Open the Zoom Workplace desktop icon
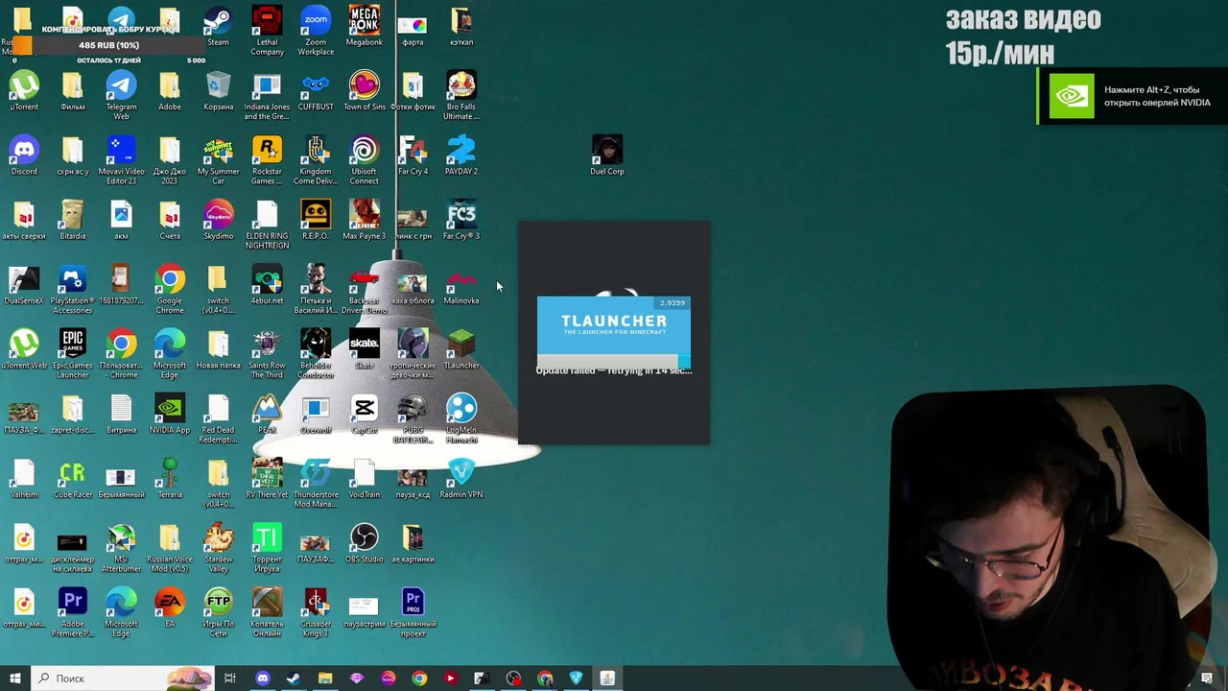This screenshot has width=1228, height=691. point(316,31)
